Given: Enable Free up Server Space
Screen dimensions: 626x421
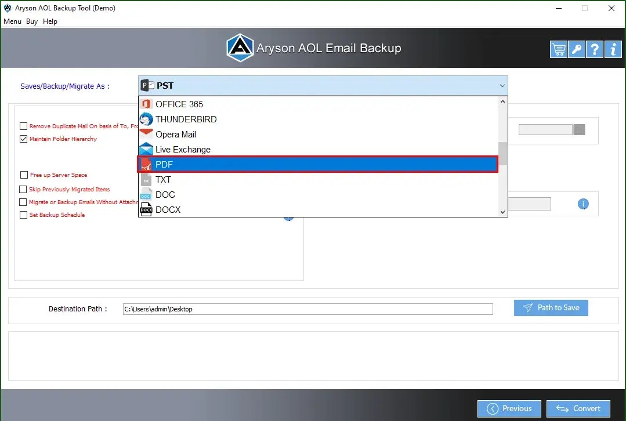Looking at the screenshot, I should (x=24, y=175).
